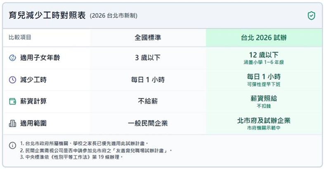
Task: Select the 不給薪 cell
Action: pos(148,102)
